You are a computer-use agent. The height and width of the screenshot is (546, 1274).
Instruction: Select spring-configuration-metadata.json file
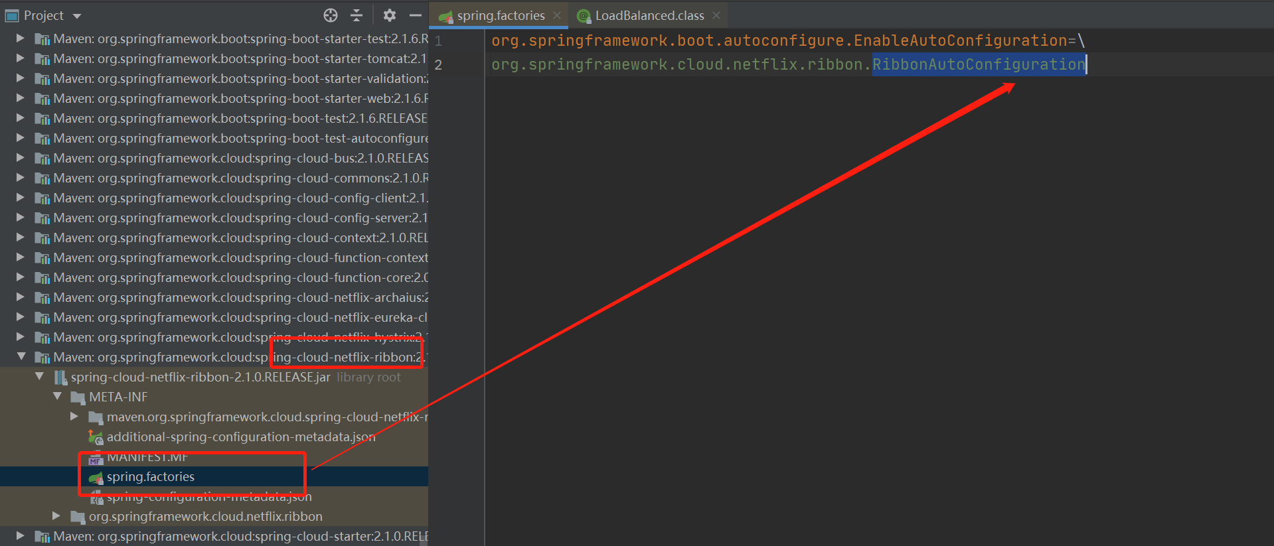(x=214, y=496)
